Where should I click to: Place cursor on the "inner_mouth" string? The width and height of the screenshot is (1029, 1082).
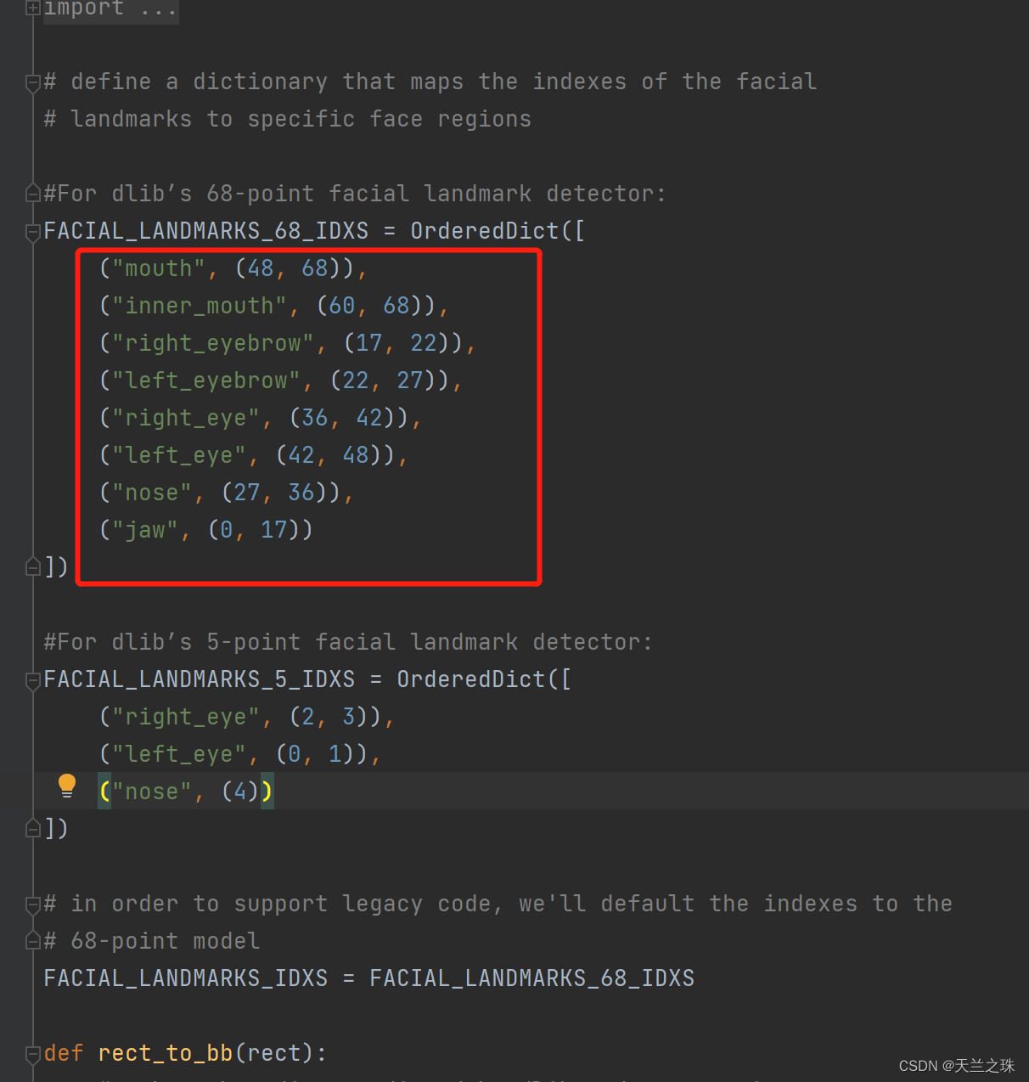[199, 306]
